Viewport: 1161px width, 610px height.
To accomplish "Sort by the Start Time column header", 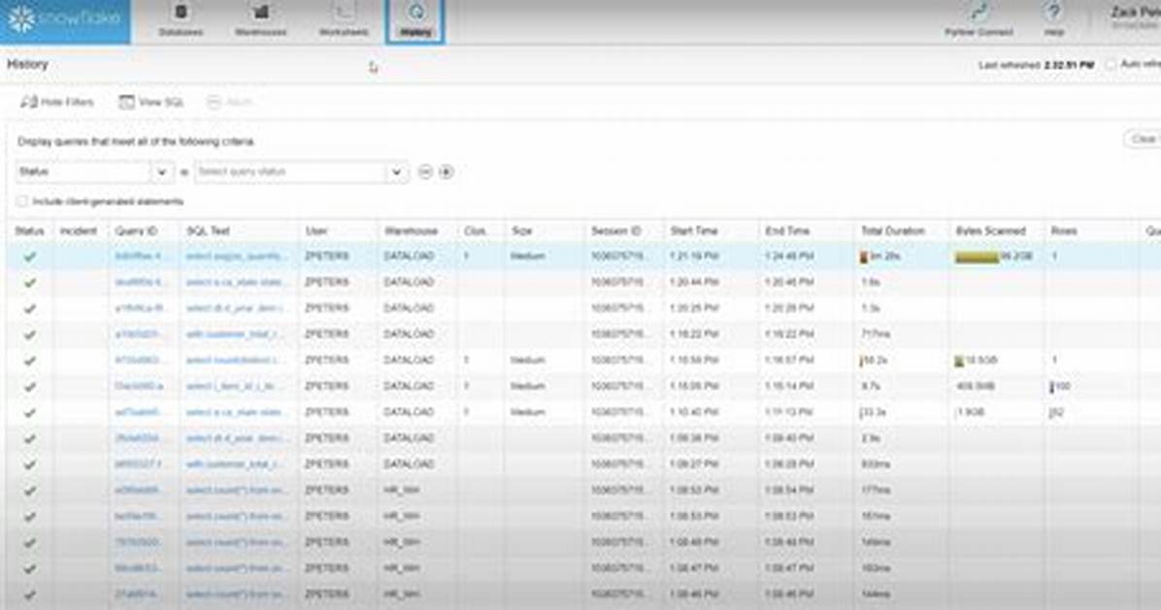I will tap(694, 231).
